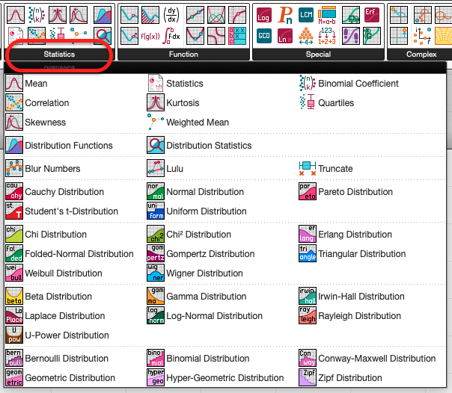This screenshot has width=452, height=393.
Task: Choose U-Power Distribution
Action: click(x=58, y=335)
